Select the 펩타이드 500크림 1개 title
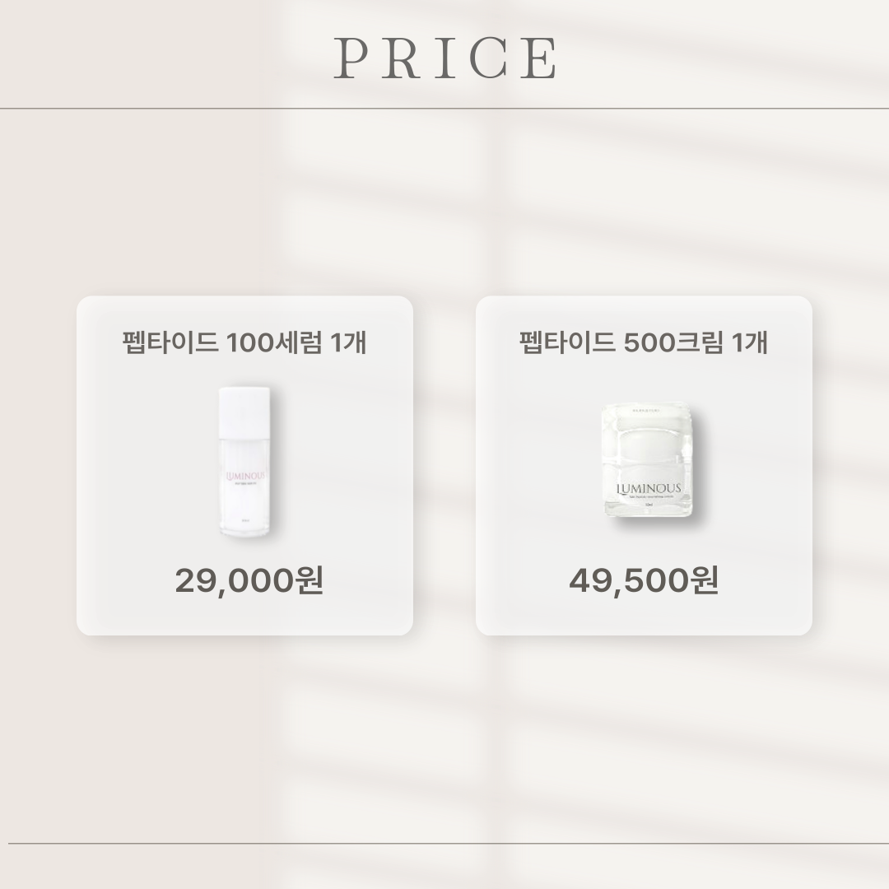Image resolution: width=889 pixels, height=889 pixels. point(644,342)
